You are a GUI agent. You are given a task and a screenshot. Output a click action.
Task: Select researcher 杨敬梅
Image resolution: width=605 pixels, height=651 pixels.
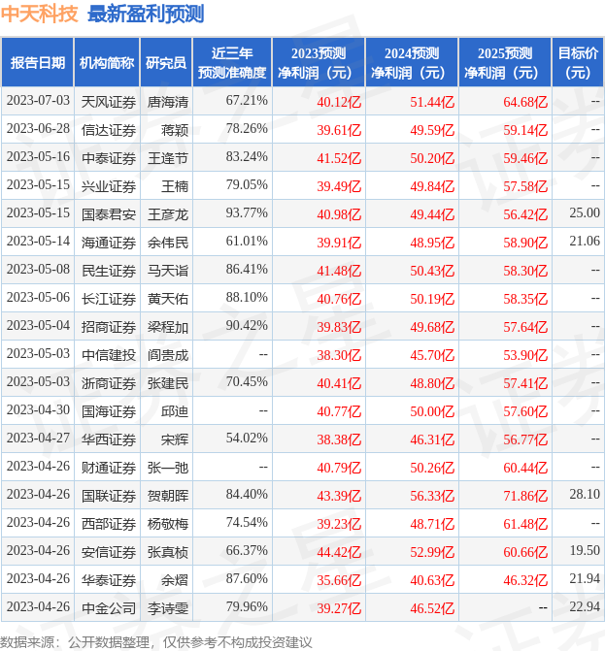(x=168, y=524)
